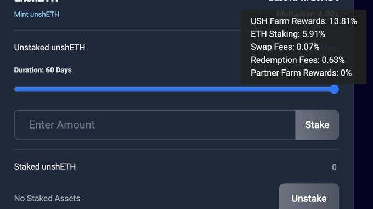This screenshot has width=373, height=209.
Task: Click the duration slider handle
Action: point(335,89)
